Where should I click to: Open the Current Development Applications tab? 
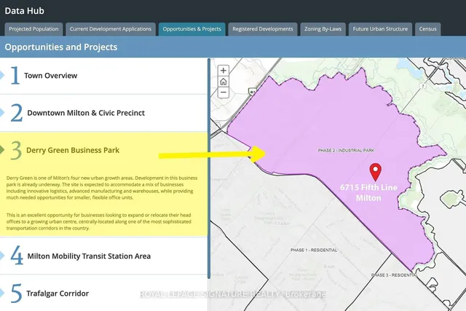coord(110,29)
